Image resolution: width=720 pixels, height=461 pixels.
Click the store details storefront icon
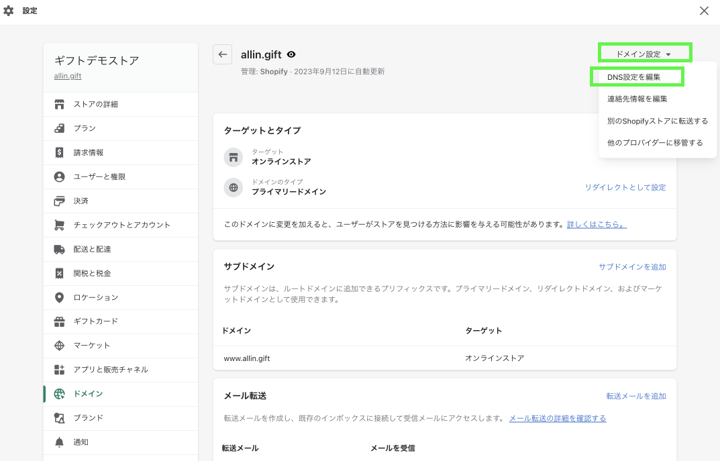[x=59, y=104]
